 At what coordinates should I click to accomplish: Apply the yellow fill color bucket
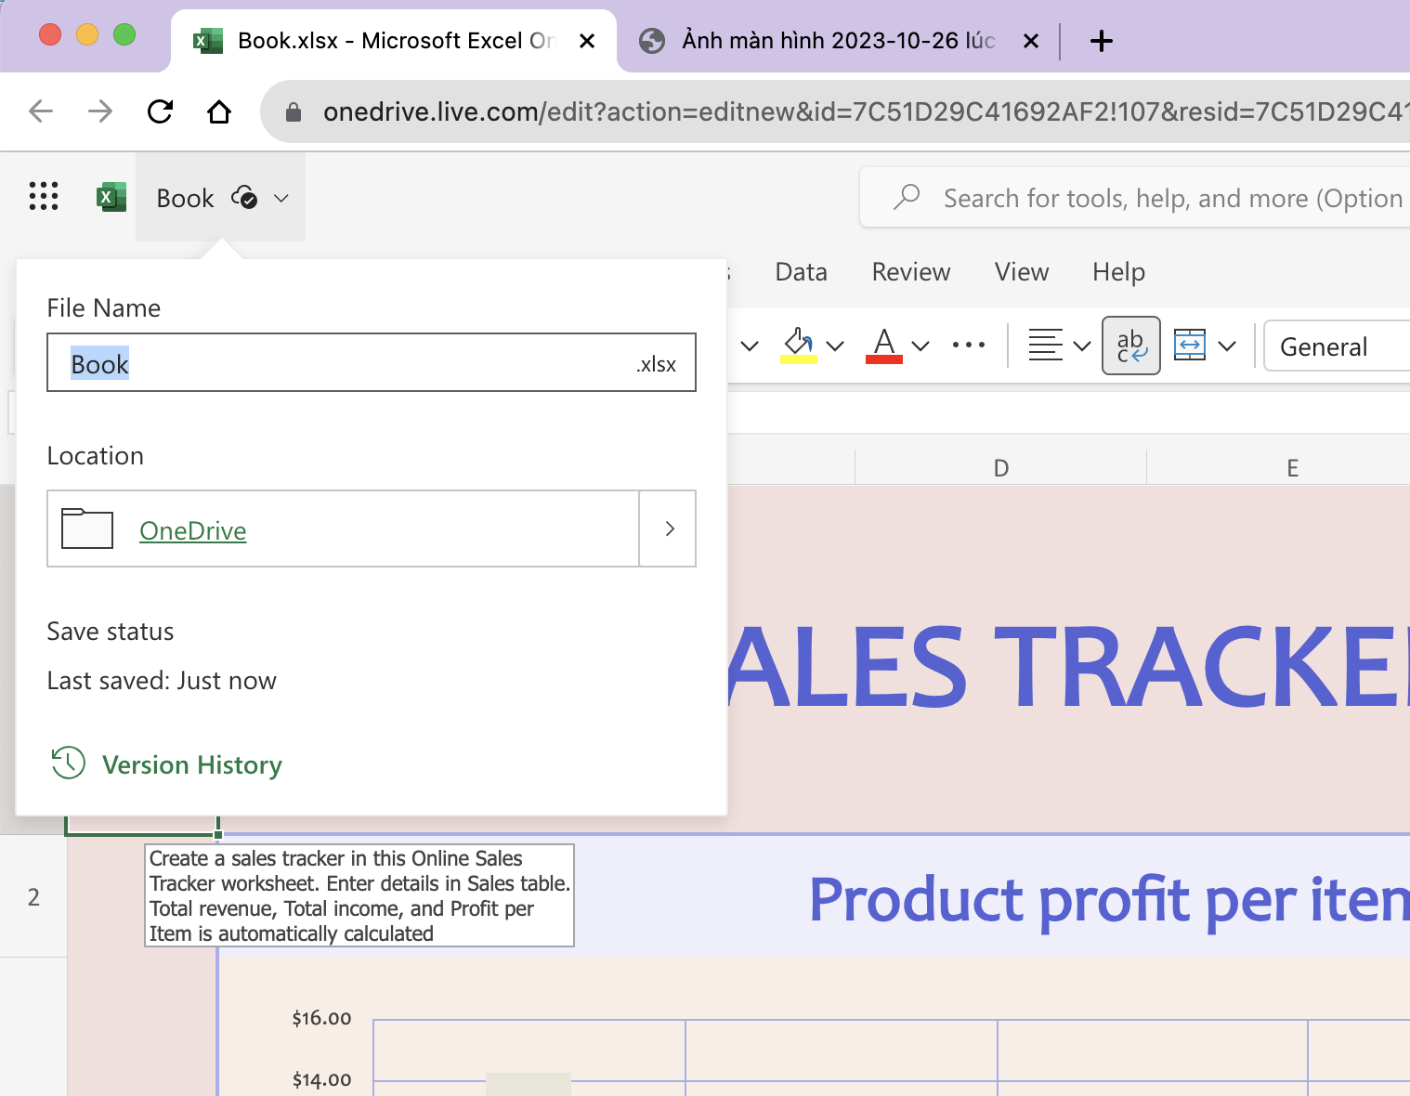[x=799, y=346]
